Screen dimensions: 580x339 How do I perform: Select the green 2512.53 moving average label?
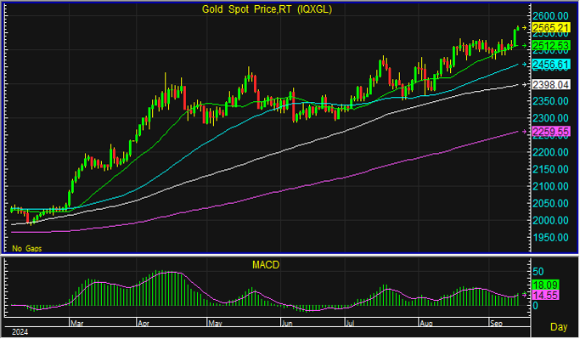pos(551,46)
